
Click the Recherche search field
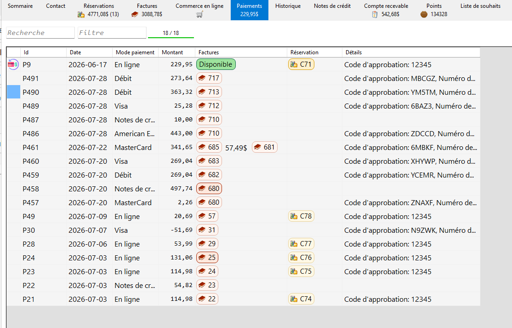(x=40, y=33)
